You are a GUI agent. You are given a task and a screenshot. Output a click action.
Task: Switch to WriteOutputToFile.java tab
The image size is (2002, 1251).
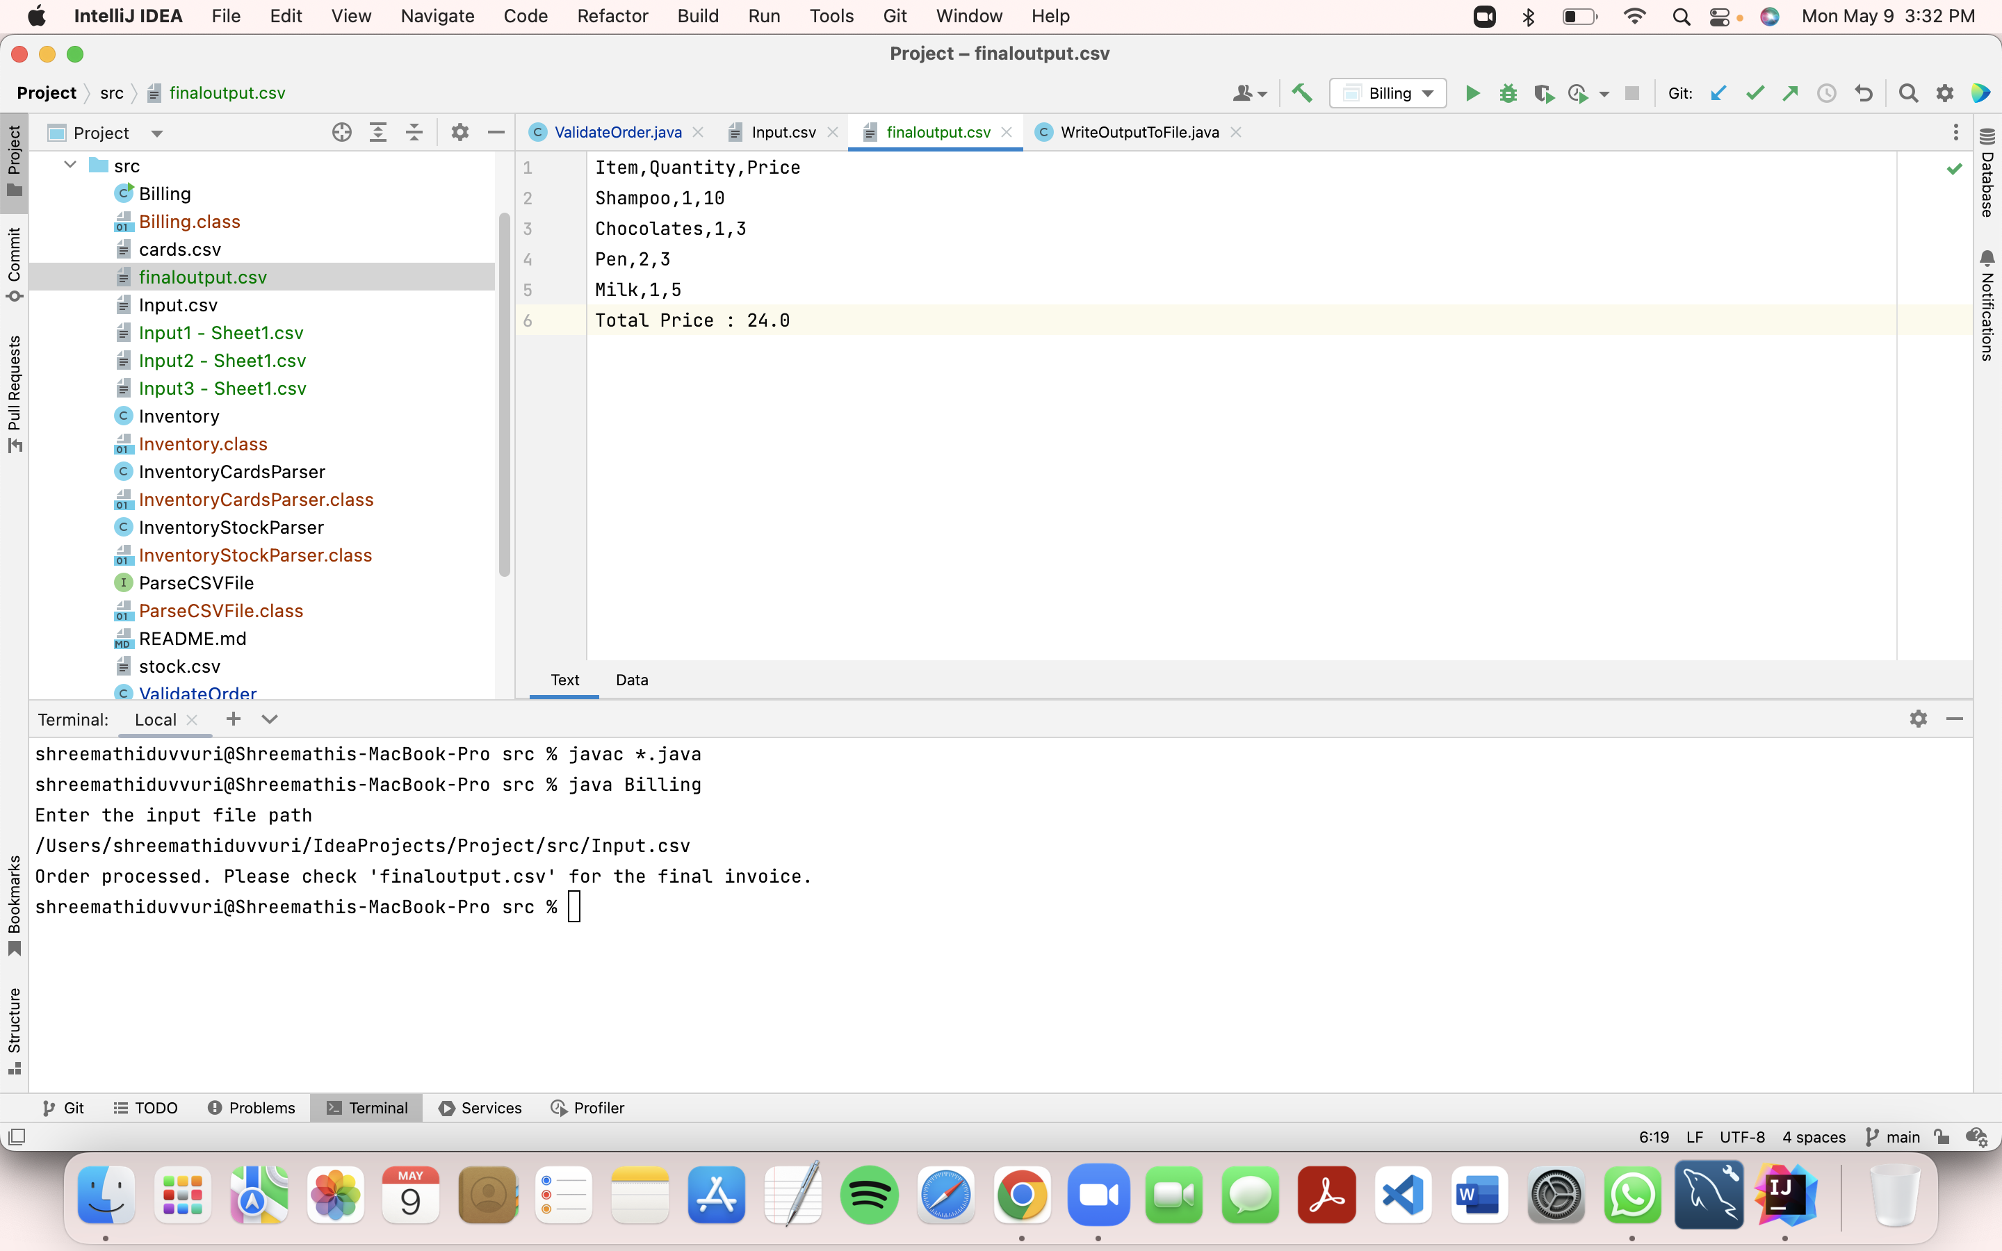pos(1139,132)
